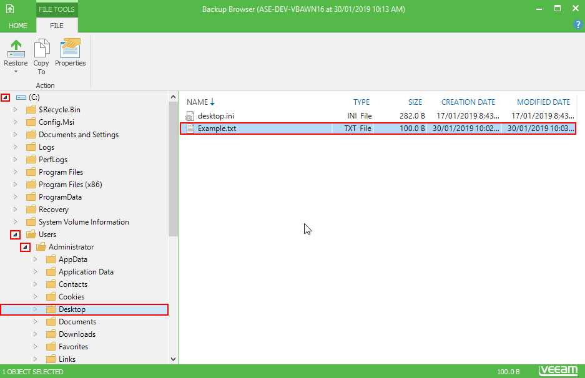Screen dimensions: 585x378
Task: Click the help question mark icon
Action: point(578,25)
